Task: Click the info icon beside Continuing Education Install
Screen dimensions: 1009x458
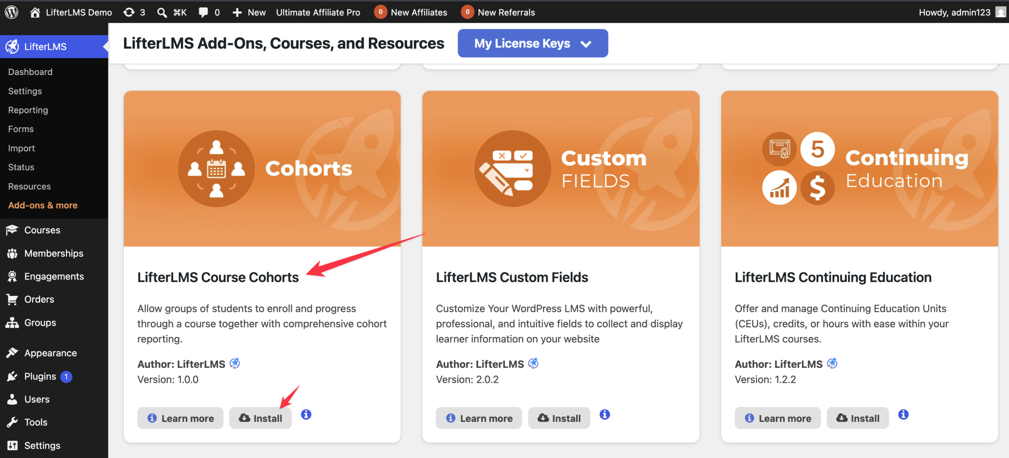Action: click(903, 414)
